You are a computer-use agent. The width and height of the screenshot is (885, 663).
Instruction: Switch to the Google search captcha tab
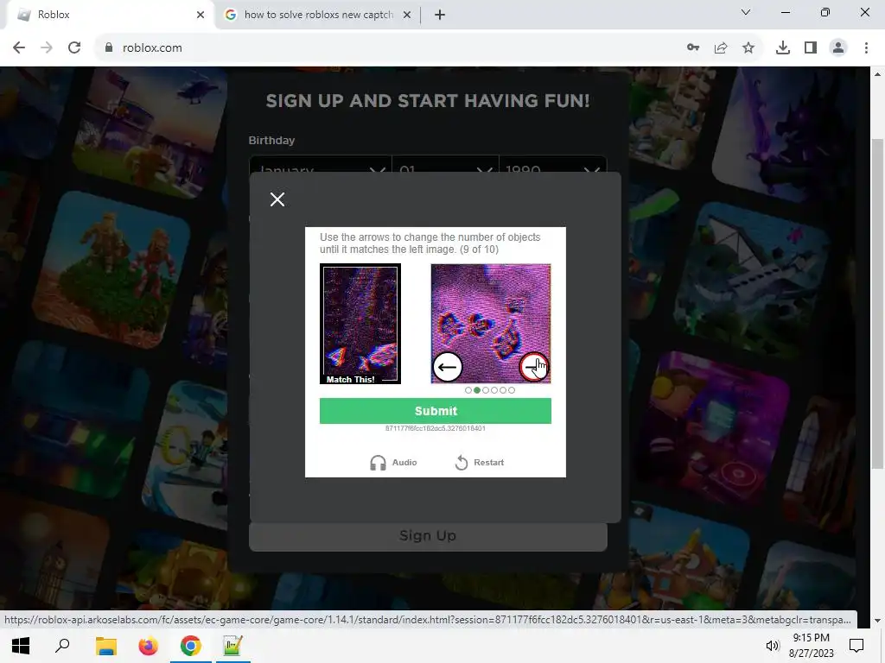(318, 15)
